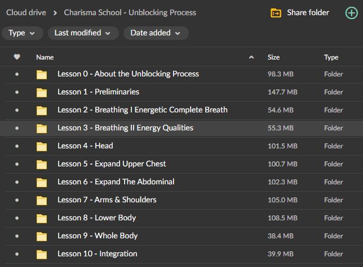
Task: Click the Lesson 0 folder icon
Action: point(42,74)
